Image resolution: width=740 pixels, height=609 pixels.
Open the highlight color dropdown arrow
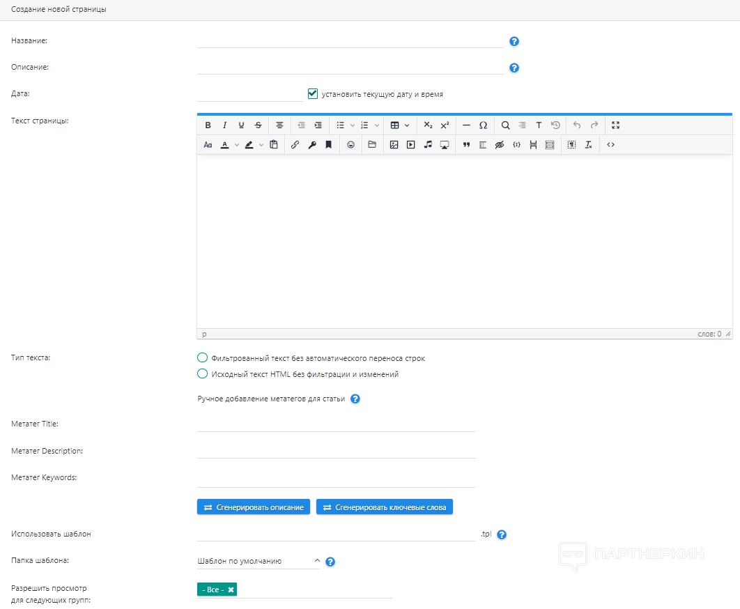[x=261, y=145]
